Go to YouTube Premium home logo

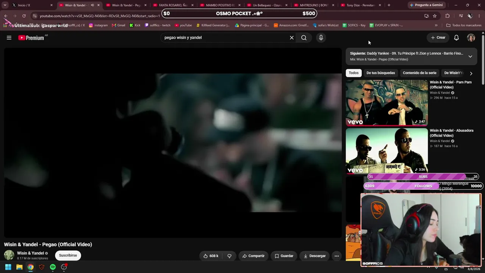31,38
